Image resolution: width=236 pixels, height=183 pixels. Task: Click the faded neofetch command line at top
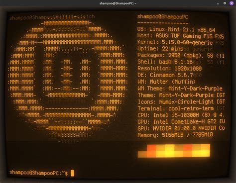(52, 17)
